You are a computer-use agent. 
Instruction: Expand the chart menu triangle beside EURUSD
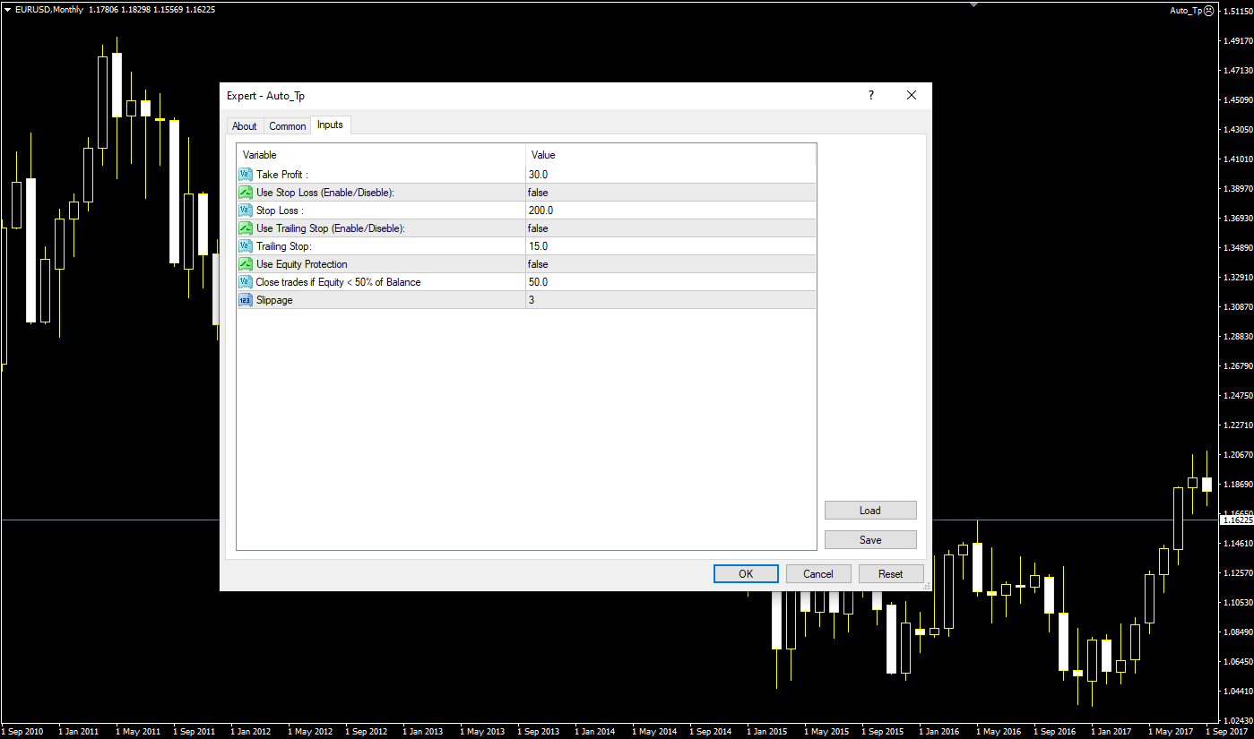(7, 10)
